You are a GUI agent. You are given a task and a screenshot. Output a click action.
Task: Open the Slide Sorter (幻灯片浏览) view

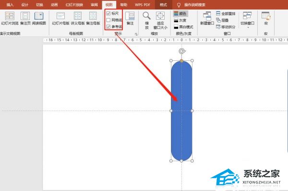pos(10,18)
